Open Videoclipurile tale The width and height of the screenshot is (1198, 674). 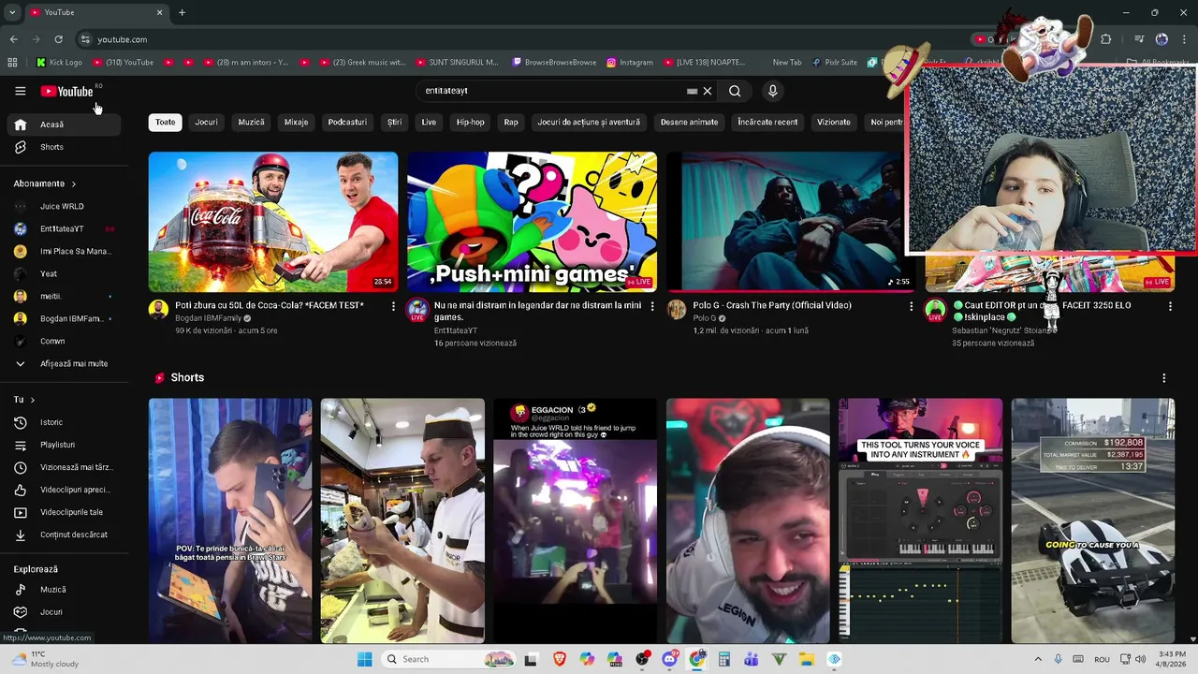(x=62, y=512)
